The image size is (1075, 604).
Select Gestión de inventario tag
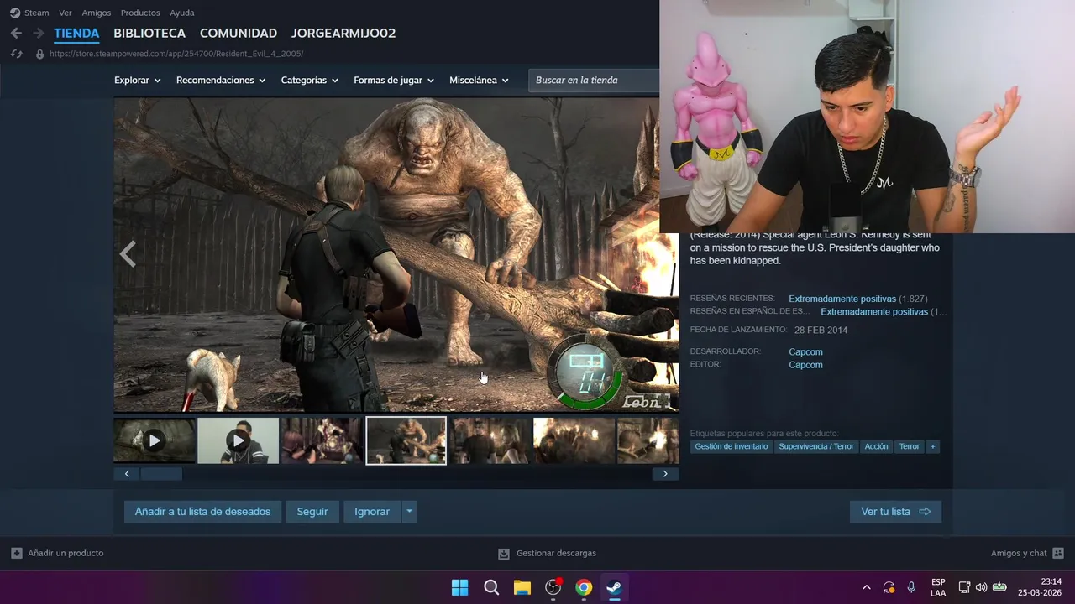pos(732,447)
